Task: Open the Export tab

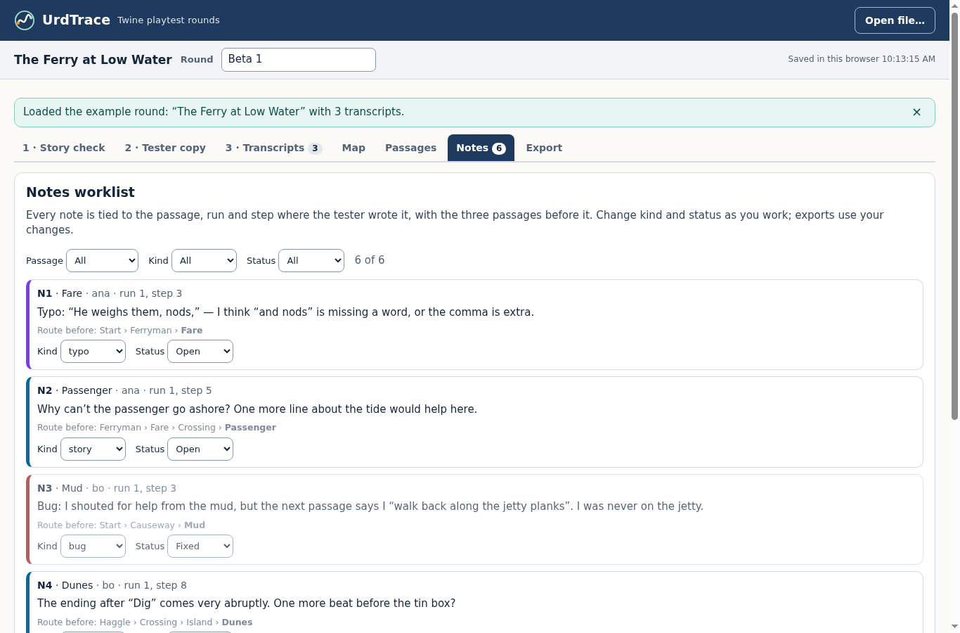Action: coord(544,148)
